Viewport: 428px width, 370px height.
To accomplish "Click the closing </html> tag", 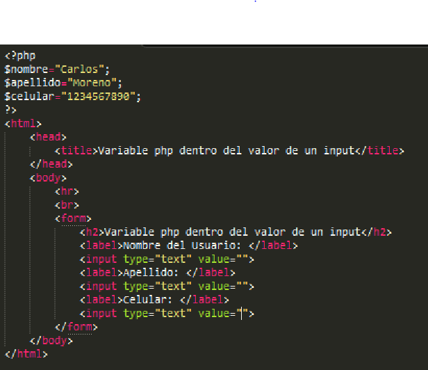I will point(26,355).
